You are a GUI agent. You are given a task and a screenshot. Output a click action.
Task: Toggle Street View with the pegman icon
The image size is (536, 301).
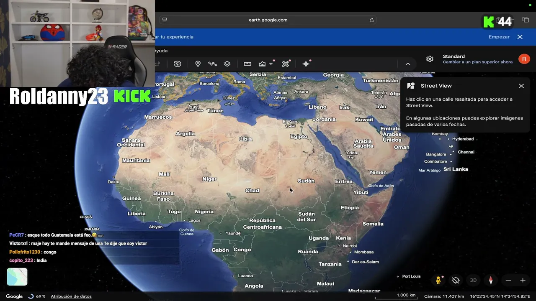click(438, 280)
